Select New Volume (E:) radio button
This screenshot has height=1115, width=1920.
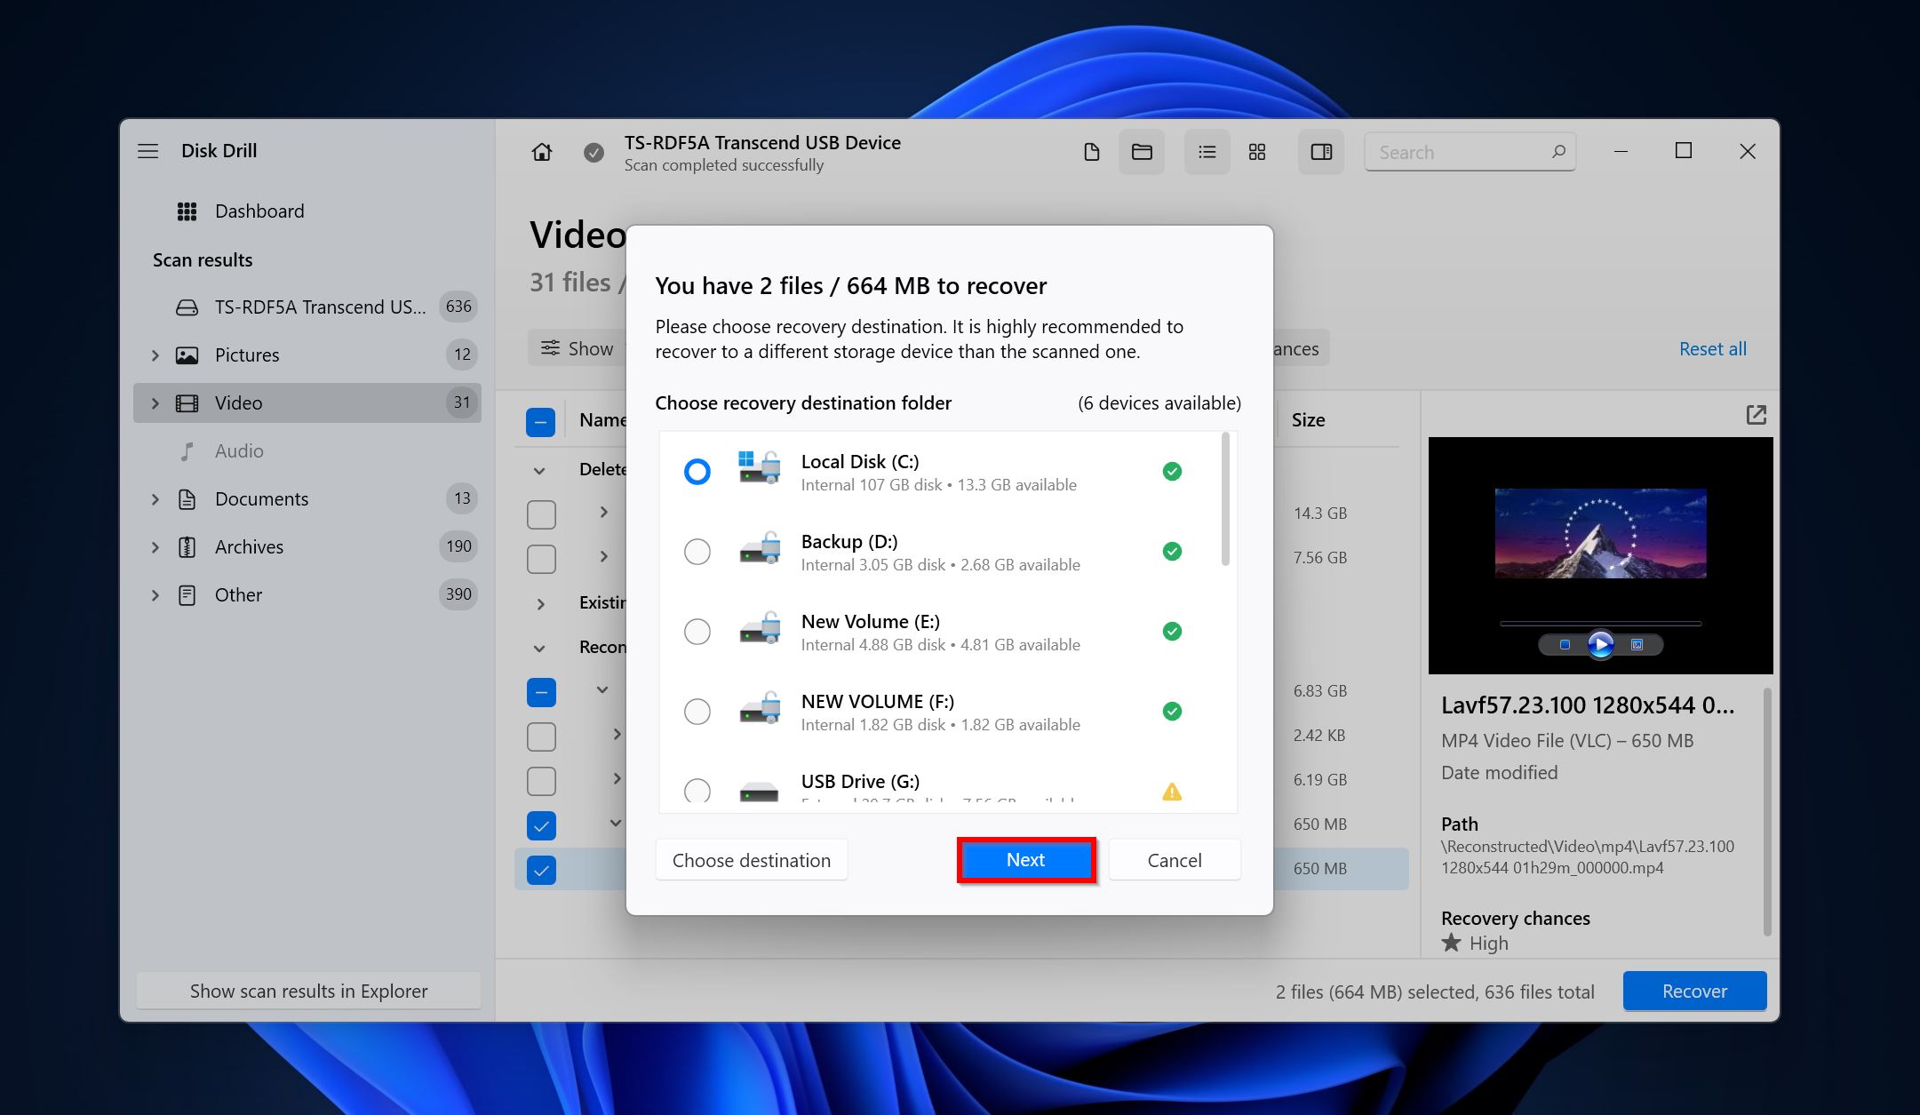pyautogui.click(x=697, y=631)
